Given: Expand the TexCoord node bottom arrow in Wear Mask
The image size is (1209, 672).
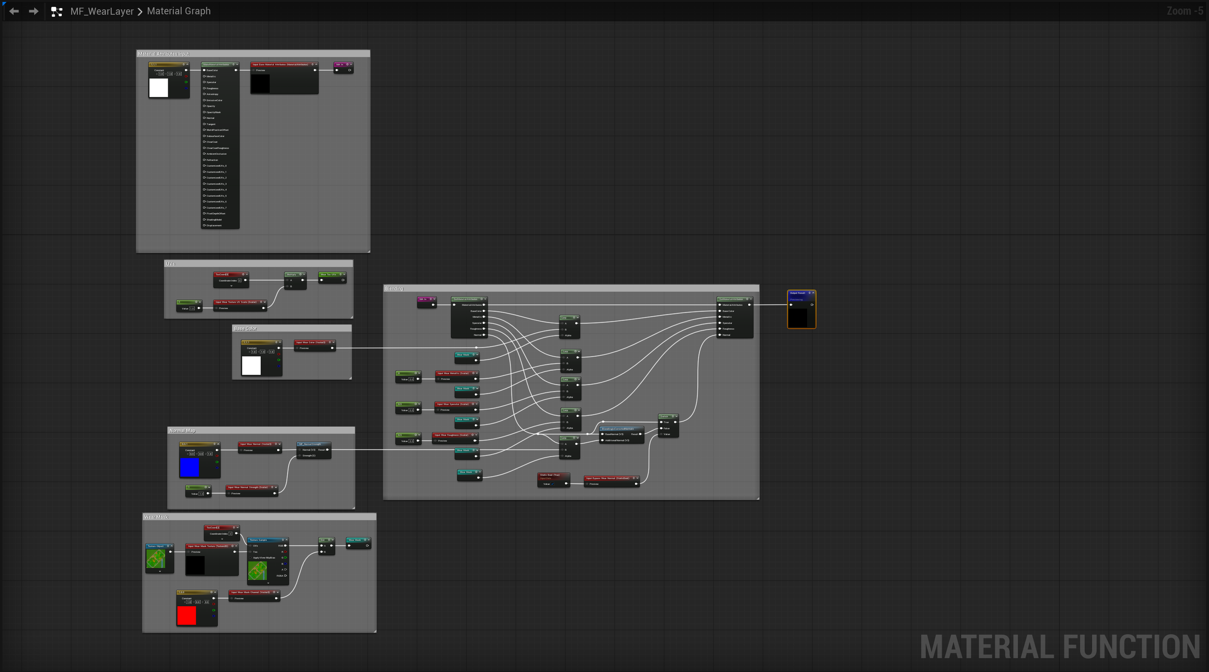Looking at the screenshot, I should coord(222,539).
